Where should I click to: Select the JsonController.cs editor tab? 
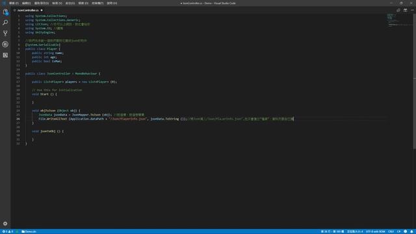click(x=28, y=10)
